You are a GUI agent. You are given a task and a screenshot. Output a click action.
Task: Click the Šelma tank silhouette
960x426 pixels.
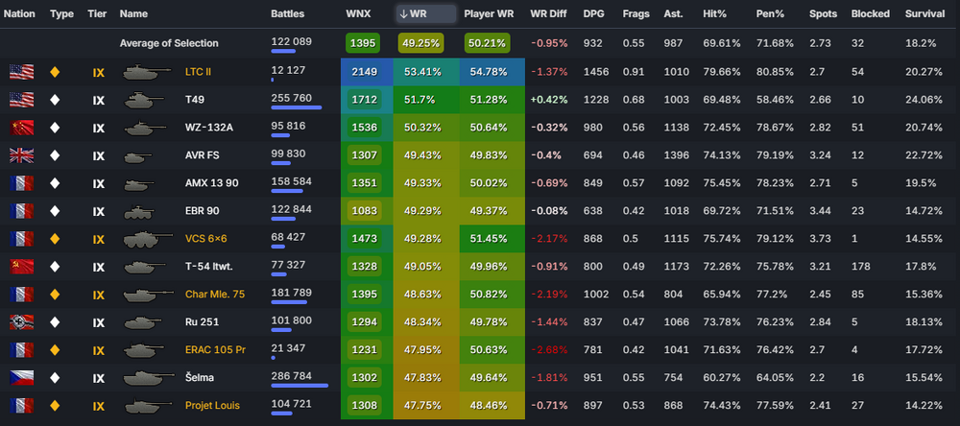click(148, 378)
